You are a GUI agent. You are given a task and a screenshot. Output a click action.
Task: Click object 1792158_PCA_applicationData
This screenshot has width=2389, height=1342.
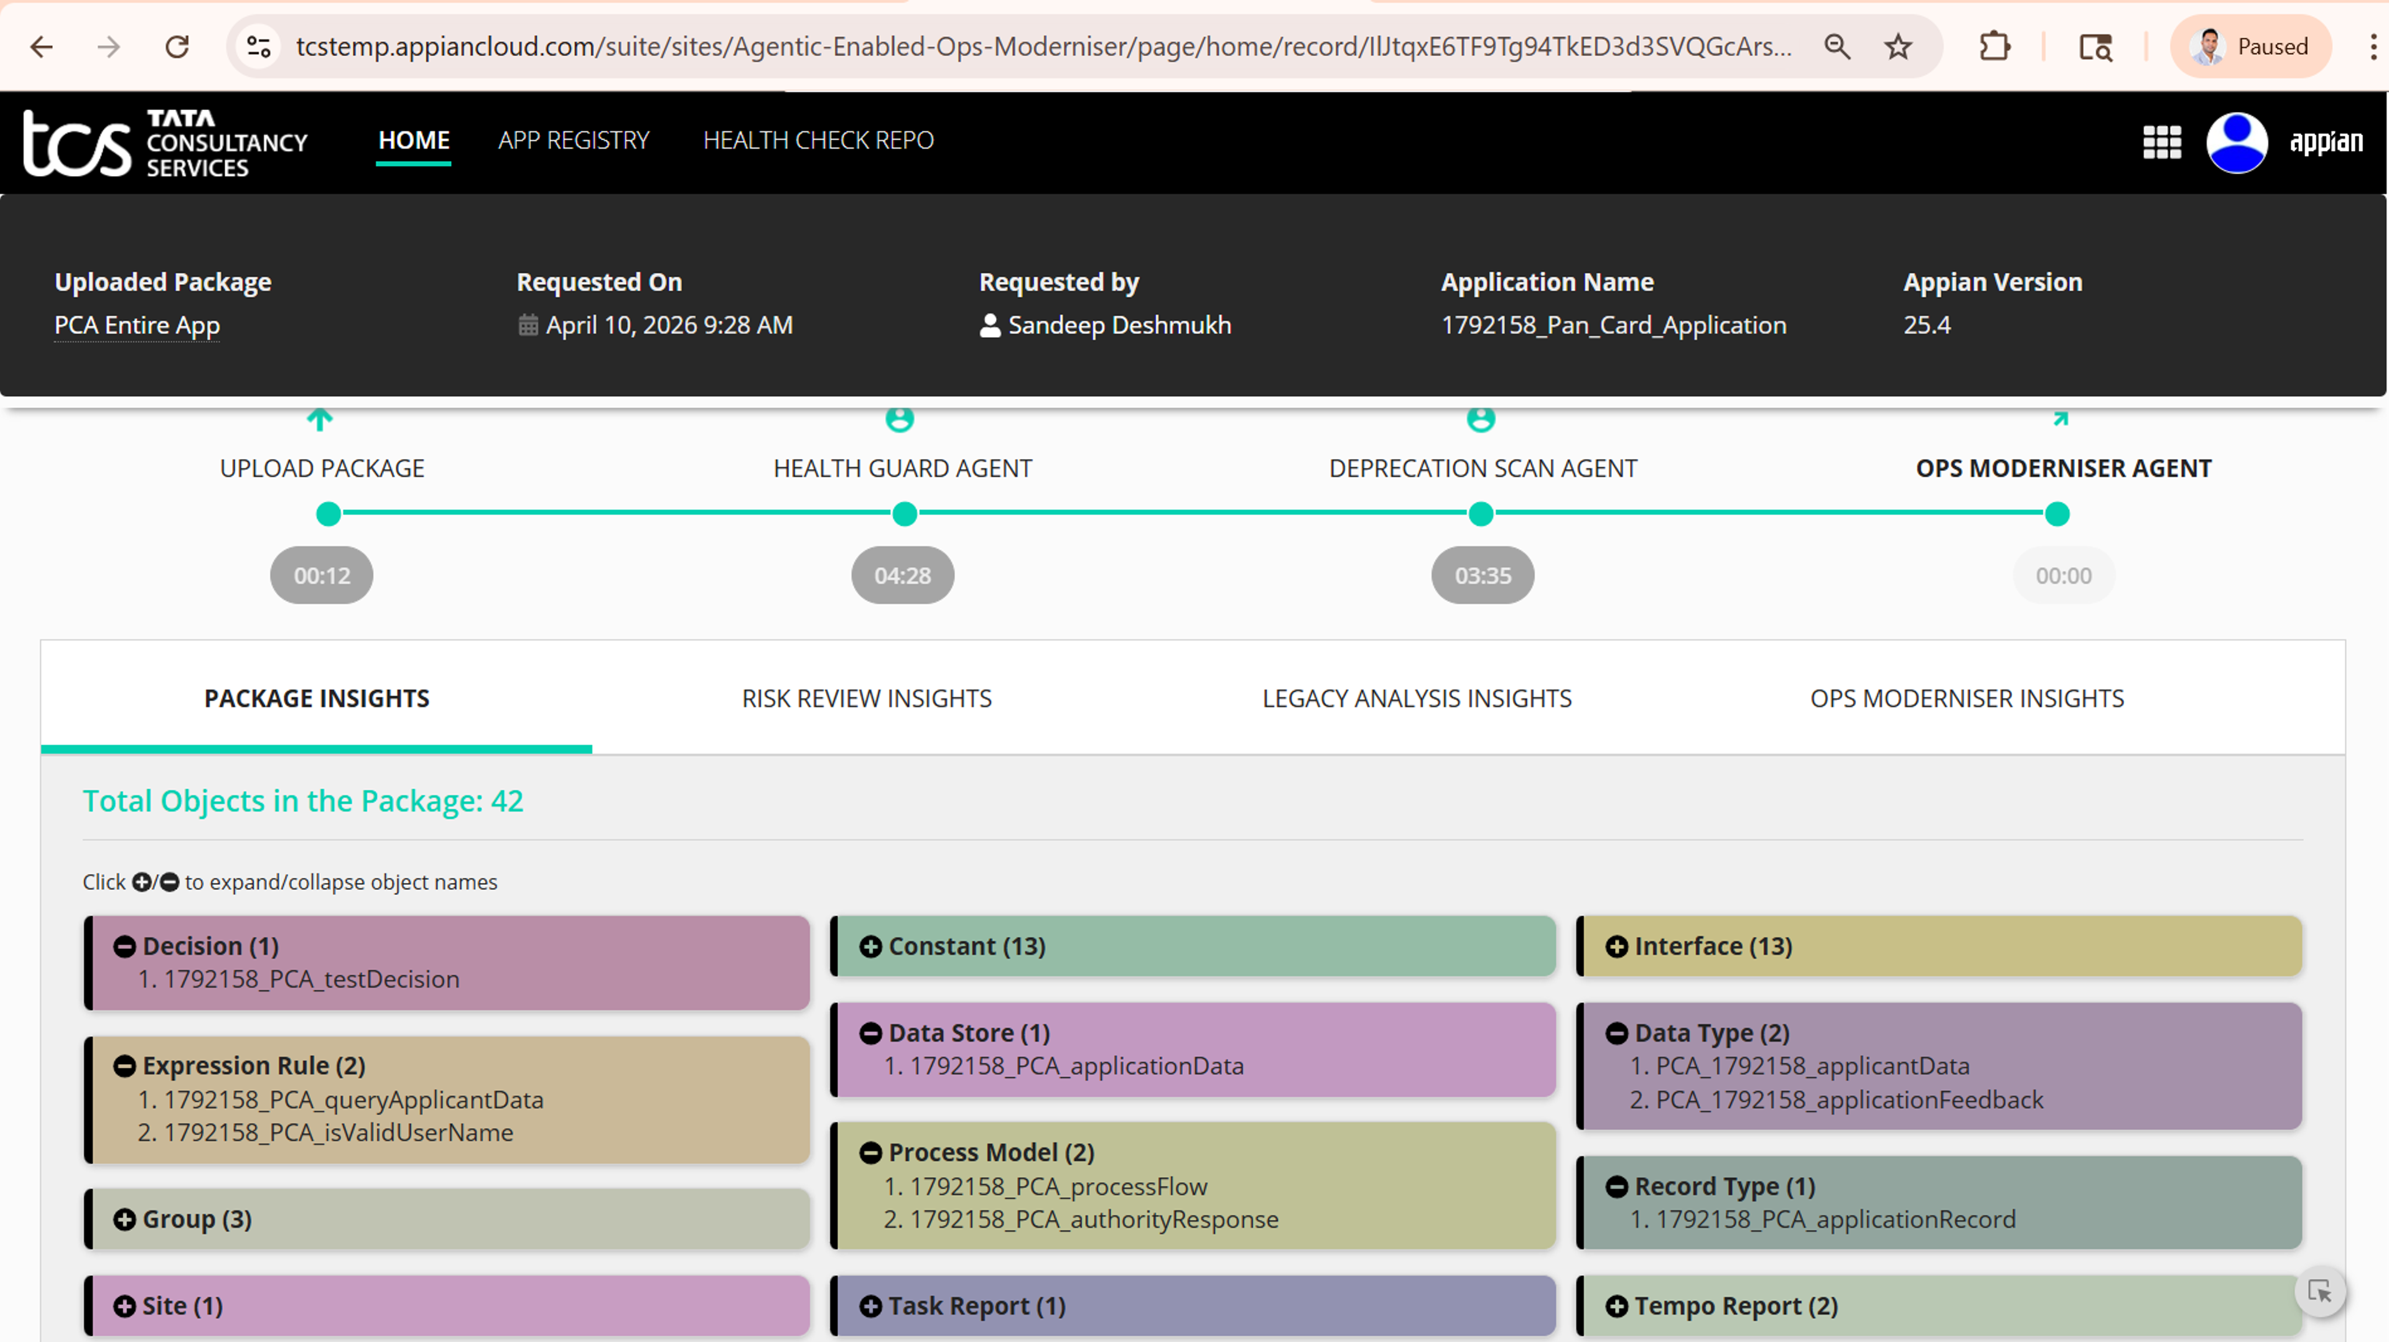[x=1077, y=1067]
